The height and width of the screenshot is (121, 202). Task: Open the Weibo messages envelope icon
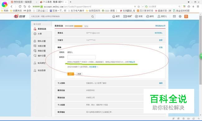[174, 16]
